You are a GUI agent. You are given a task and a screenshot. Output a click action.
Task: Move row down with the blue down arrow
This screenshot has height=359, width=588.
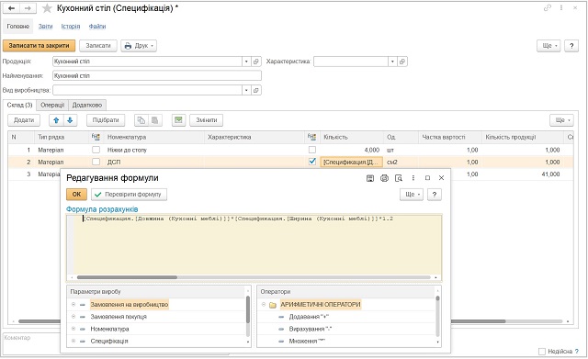tap(70, 120)
